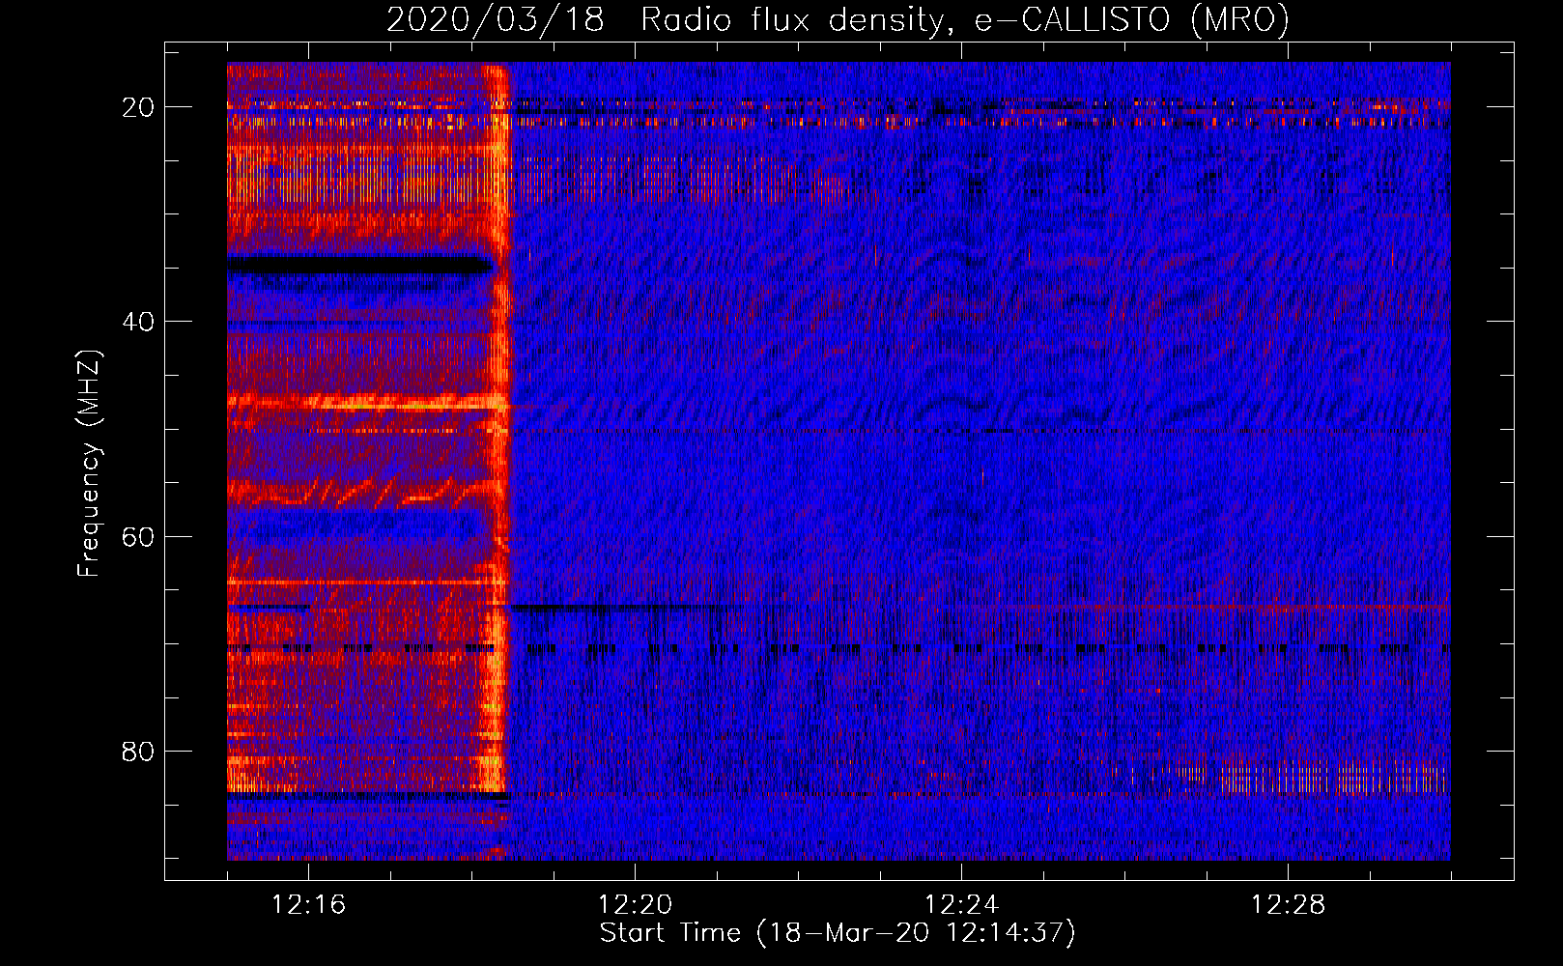Select the 12:28 time tick label
Screen dimensions: 1563x966
1288,905
